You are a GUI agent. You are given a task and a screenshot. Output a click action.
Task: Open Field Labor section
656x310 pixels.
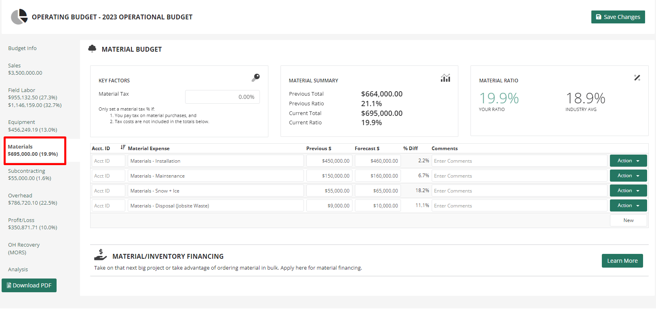[x=35, y=97]
